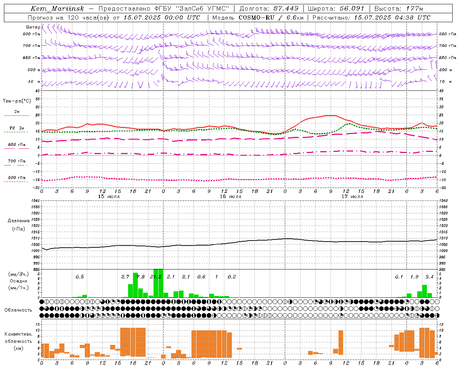Click the '(мм/1ч.)' precipitation unit label

19,287
